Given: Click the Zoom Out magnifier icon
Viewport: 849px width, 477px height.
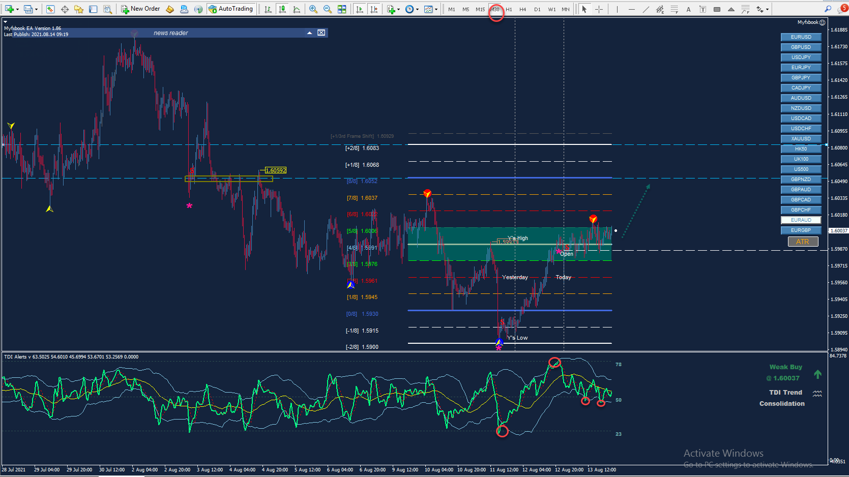Looking at the screenshot, I should (328, 9).
